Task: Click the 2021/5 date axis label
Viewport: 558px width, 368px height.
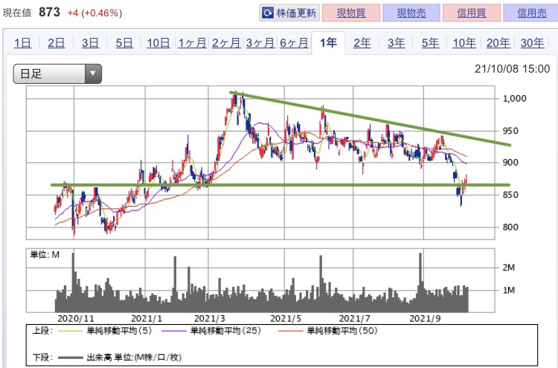Action: coord(286,318)
